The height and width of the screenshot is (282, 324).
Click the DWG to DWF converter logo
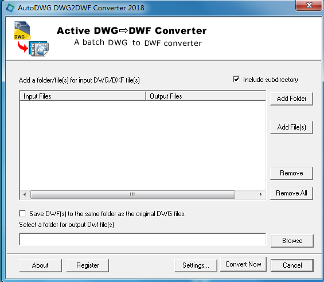tap(32, 38)
